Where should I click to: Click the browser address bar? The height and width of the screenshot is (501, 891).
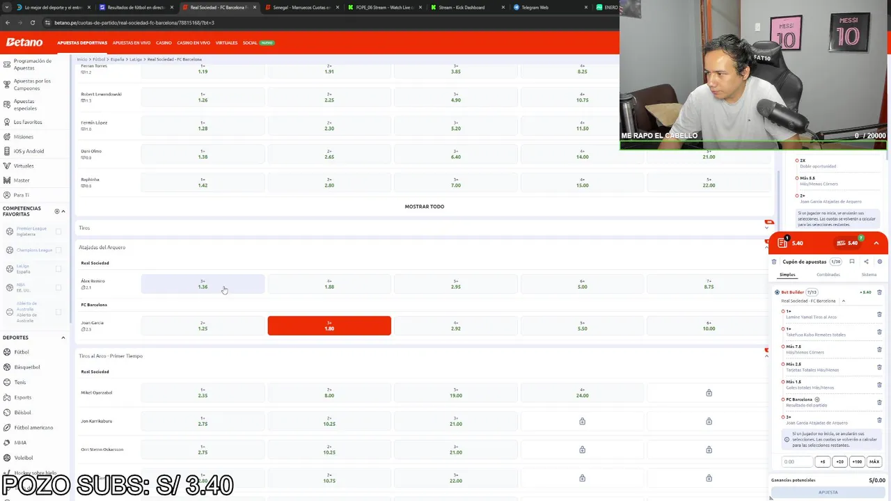[x=327, y=22]
